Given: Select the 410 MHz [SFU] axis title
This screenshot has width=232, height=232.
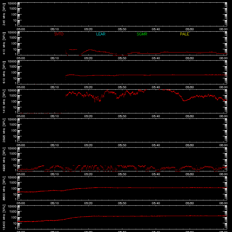Looking at the screenshot, I should coord(4,44).
